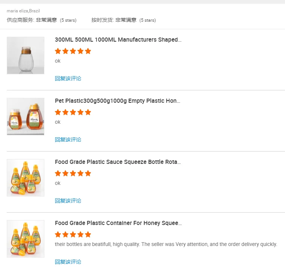Click the review text about beautiful bottles
Screen dimensions: 285x267
coord(166,244)
